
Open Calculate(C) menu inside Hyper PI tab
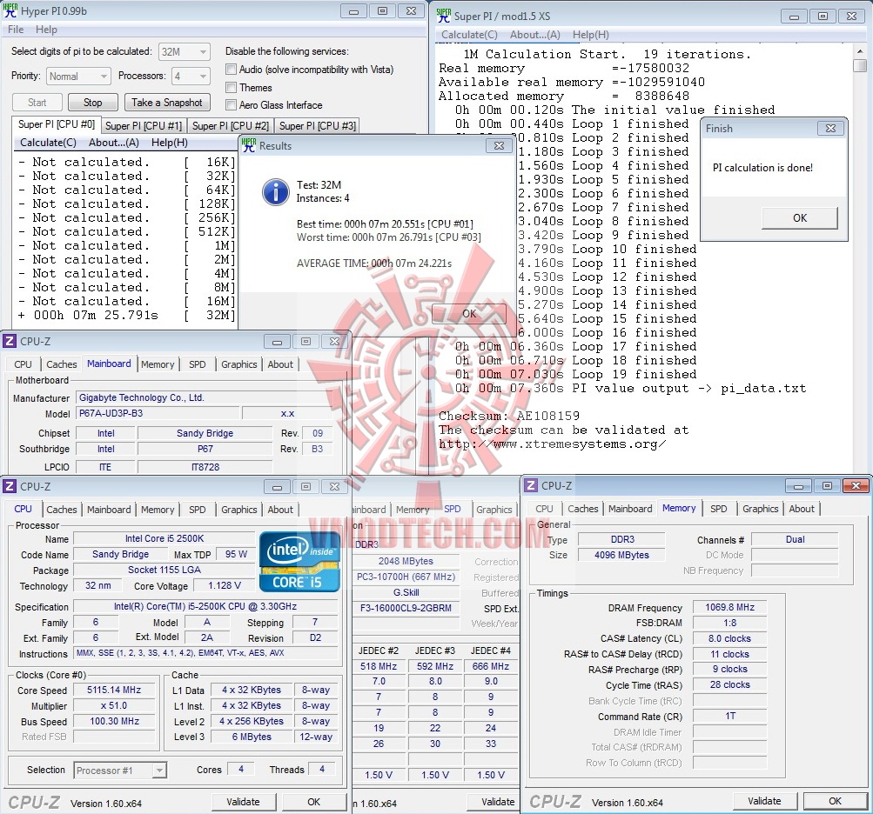pyautogui.click(x=48, y=143)
